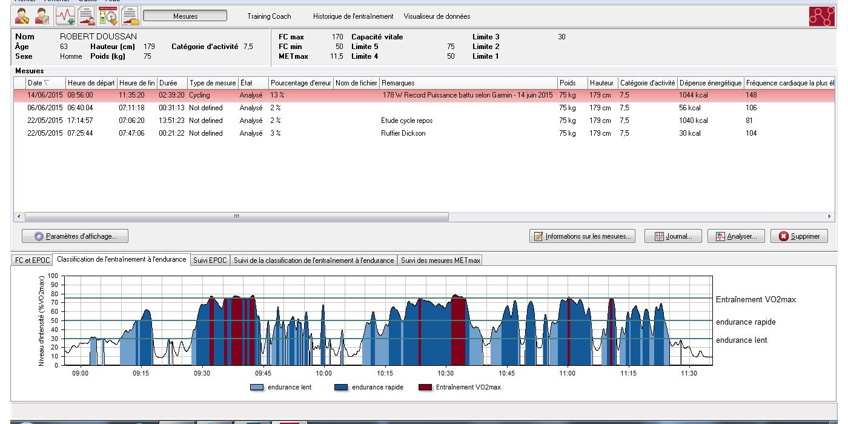
Task: Click the horizontal scrollbar of the measurements table
Action: pos(236,216)
